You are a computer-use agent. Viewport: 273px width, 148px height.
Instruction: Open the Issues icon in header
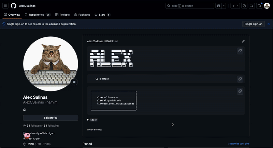pyautogui.click(x=244, y=6)
